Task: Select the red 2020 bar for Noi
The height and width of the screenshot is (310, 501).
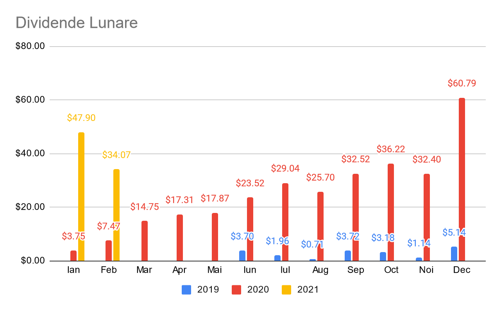Action: [x=427, y=217]
